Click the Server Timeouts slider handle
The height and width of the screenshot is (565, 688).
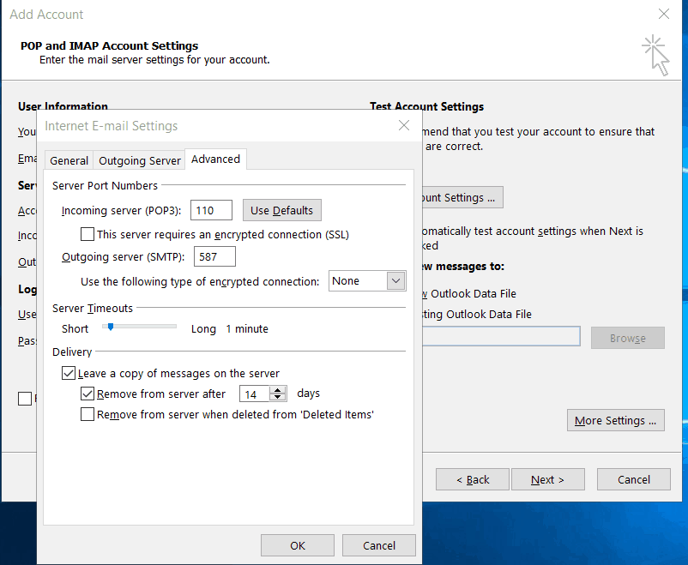[111, 327]
